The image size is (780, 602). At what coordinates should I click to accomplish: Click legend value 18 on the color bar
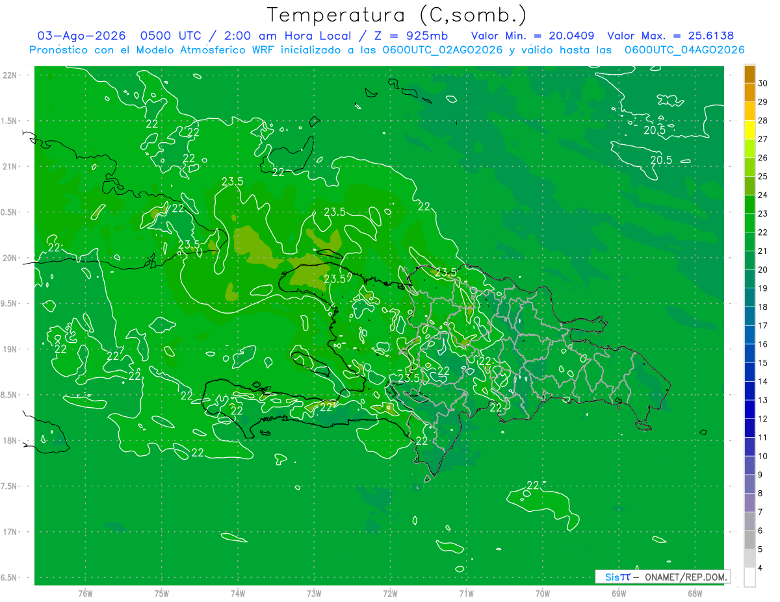tap(763, 307)
